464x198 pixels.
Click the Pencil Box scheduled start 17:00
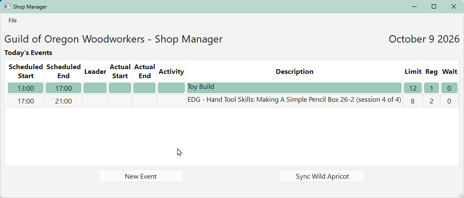(x=25, y=101)
